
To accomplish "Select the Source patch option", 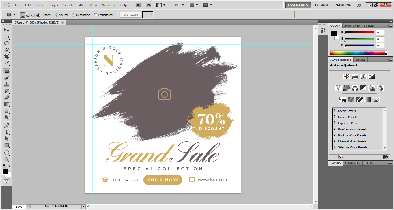I will (x=57, y=15).
